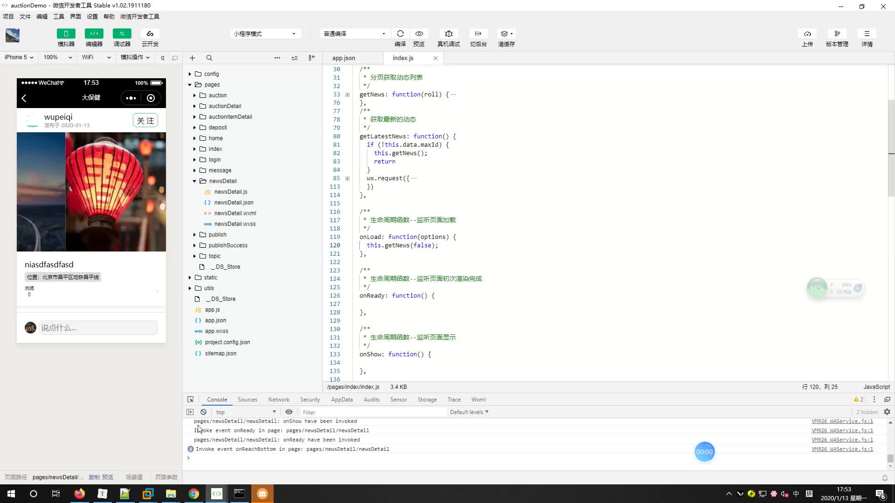Add new file with plus icon

point(192,58)
